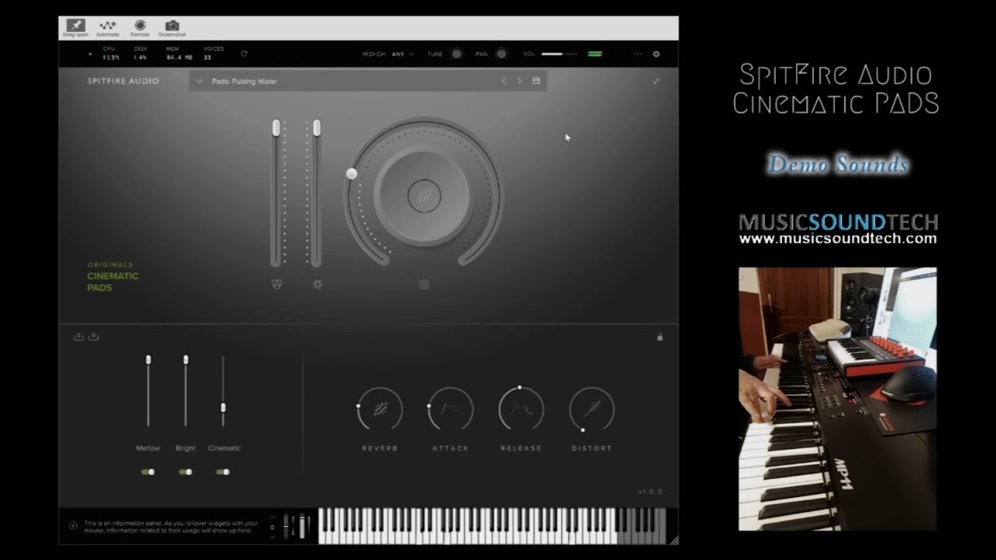The image size is (996, 560).
Task: Save the preset with the floppy disk icon
Action: tap(536, 81)
